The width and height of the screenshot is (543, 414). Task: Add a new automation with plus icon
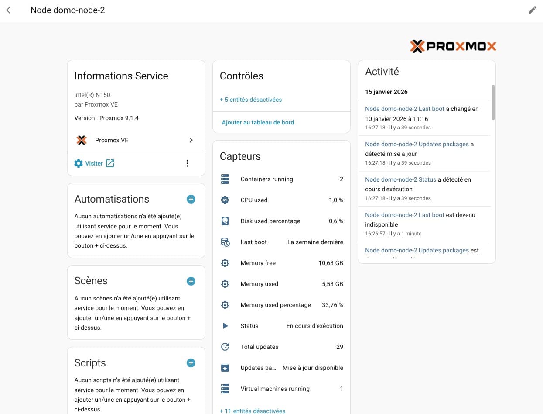(191, 199)
